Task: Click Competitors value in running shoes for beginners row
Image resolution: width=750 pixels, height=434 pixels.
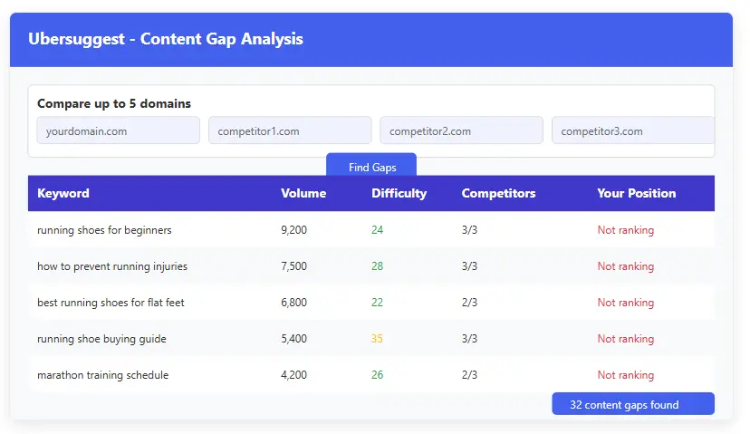Action: [469, 230]
